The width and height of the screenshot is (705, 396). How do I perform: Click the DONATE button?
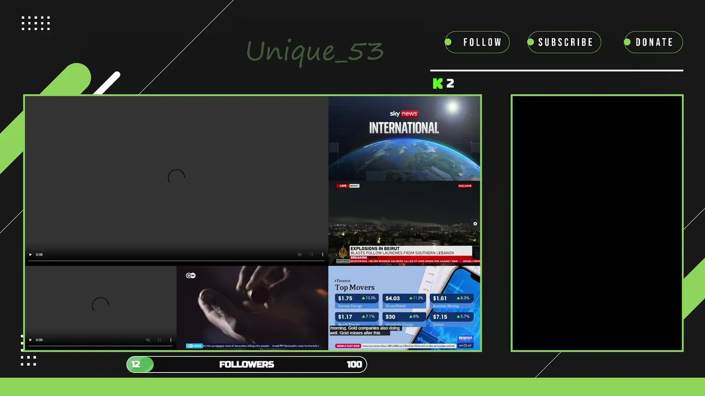[x=653, y=42]
